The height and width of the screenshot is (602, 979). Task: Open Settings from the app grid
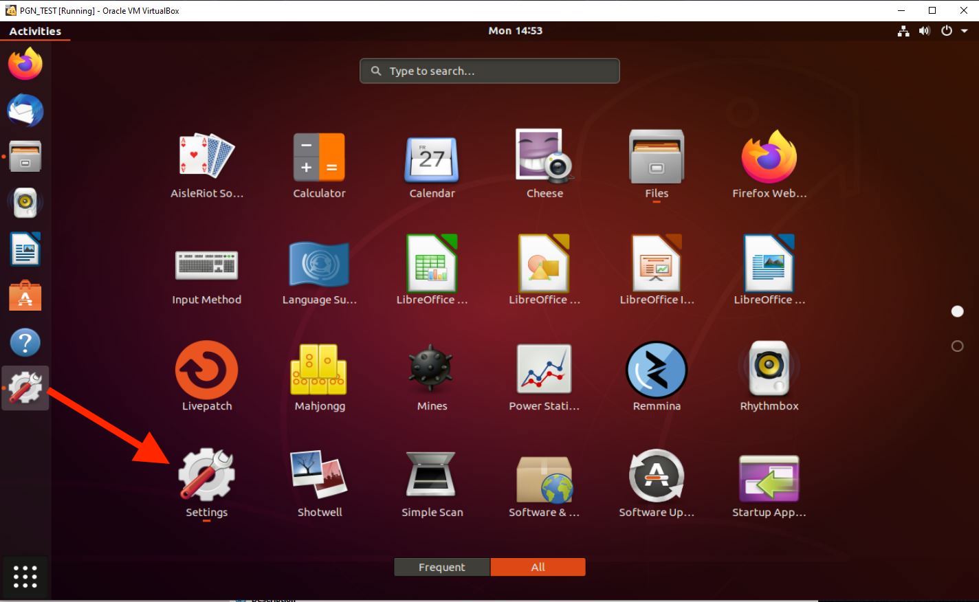(x=206, y=474)
